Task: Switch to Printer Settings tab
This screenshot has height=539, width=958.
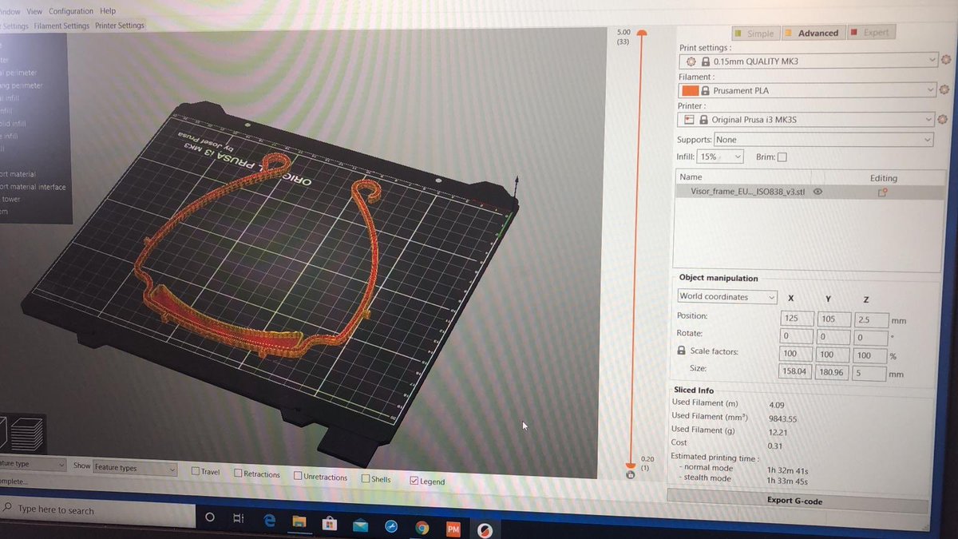Action: click(120, 26)
